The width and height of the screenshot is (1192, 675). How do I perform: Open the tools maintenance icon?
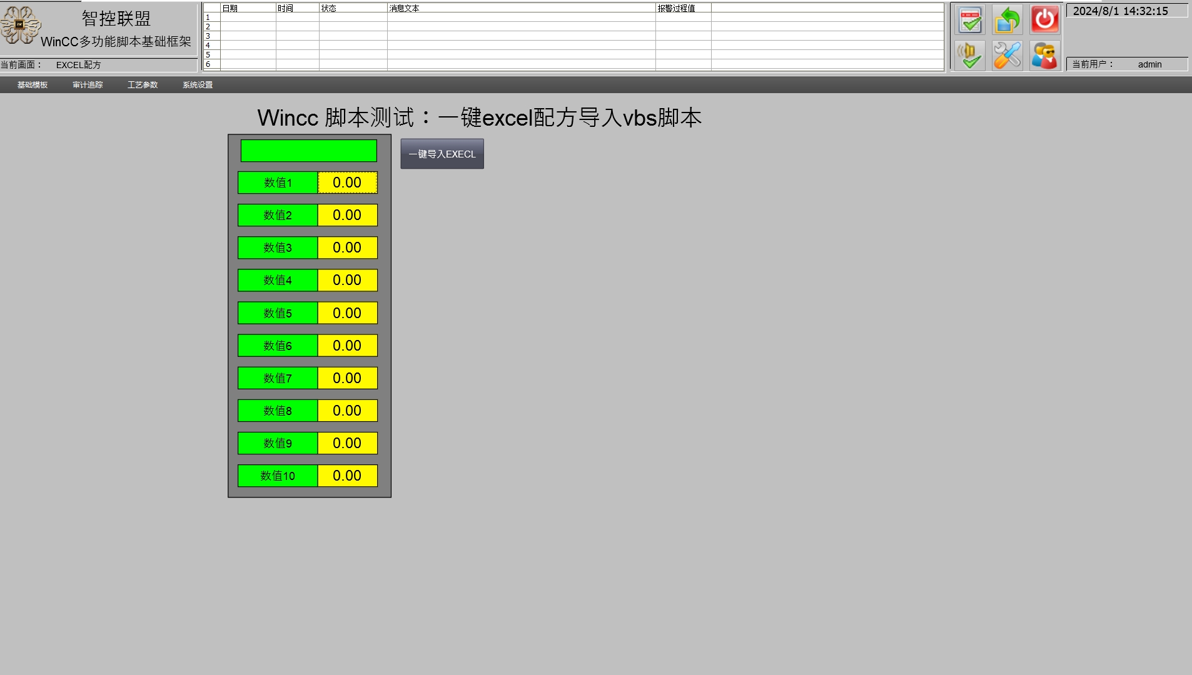point(1007,55)
